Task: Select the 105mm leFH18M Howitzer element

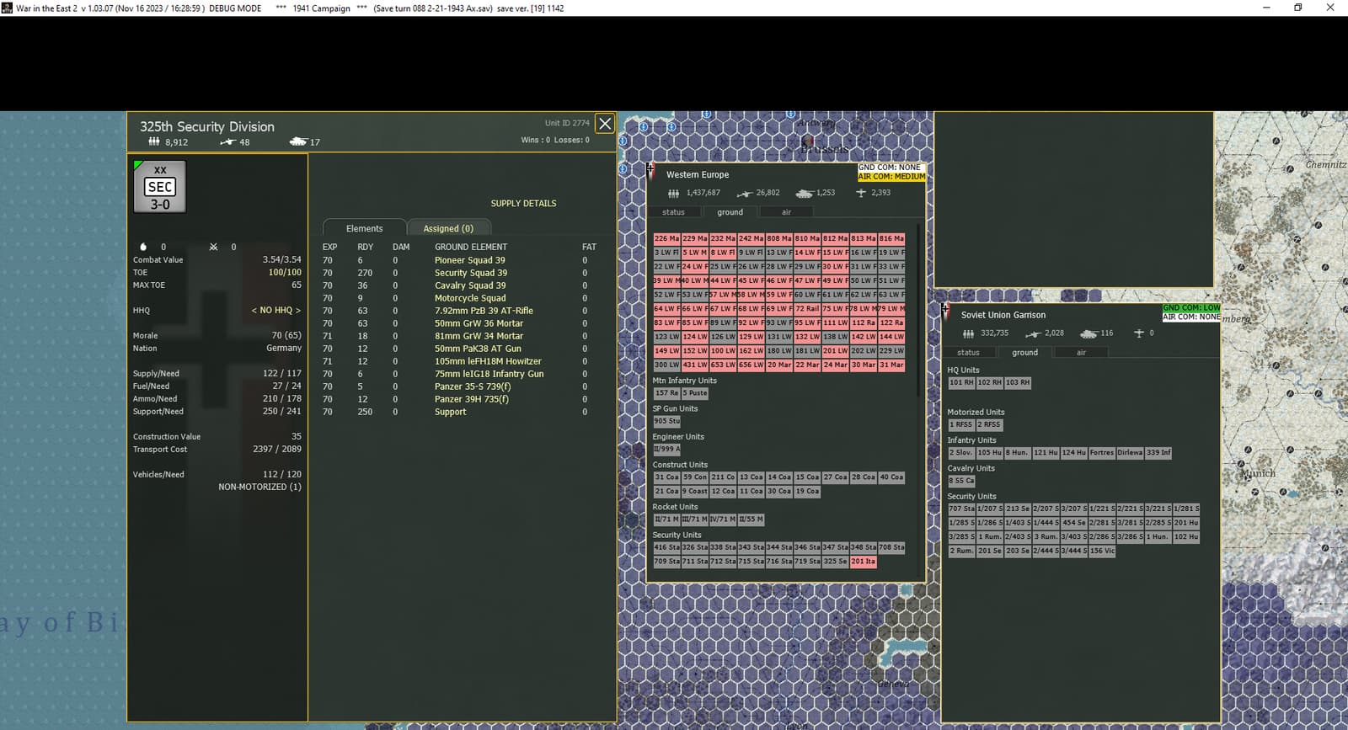Action: click(488, 361)
